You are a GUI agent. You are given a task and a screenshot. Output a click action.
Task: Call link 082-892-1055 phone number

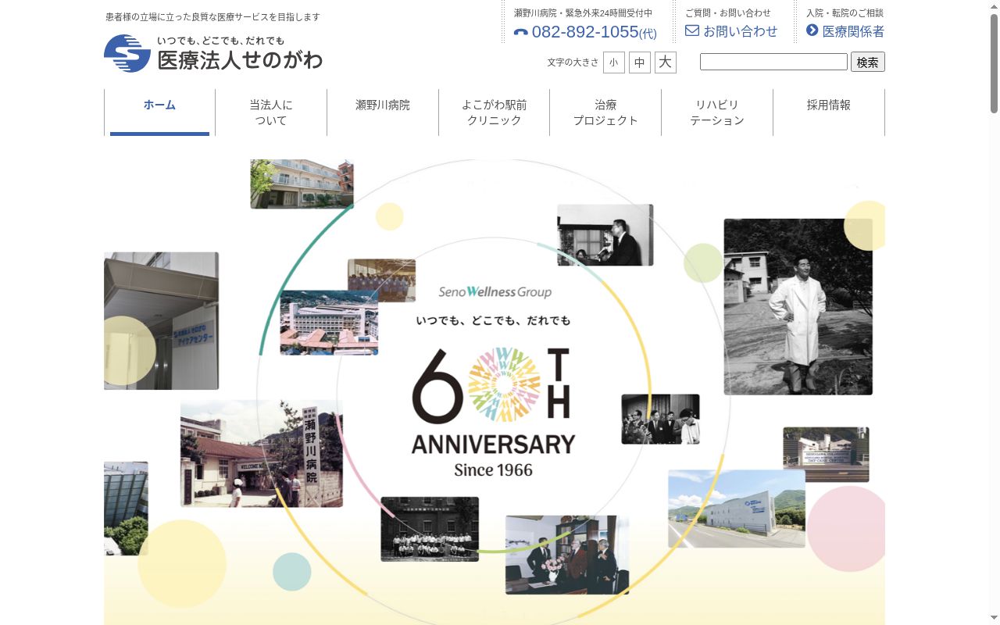[594, 32]
